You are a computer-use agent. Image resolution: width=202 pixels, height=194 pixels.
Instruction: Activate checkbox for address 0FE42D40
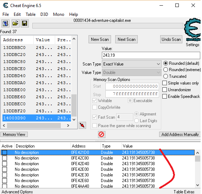coord(5,164)
